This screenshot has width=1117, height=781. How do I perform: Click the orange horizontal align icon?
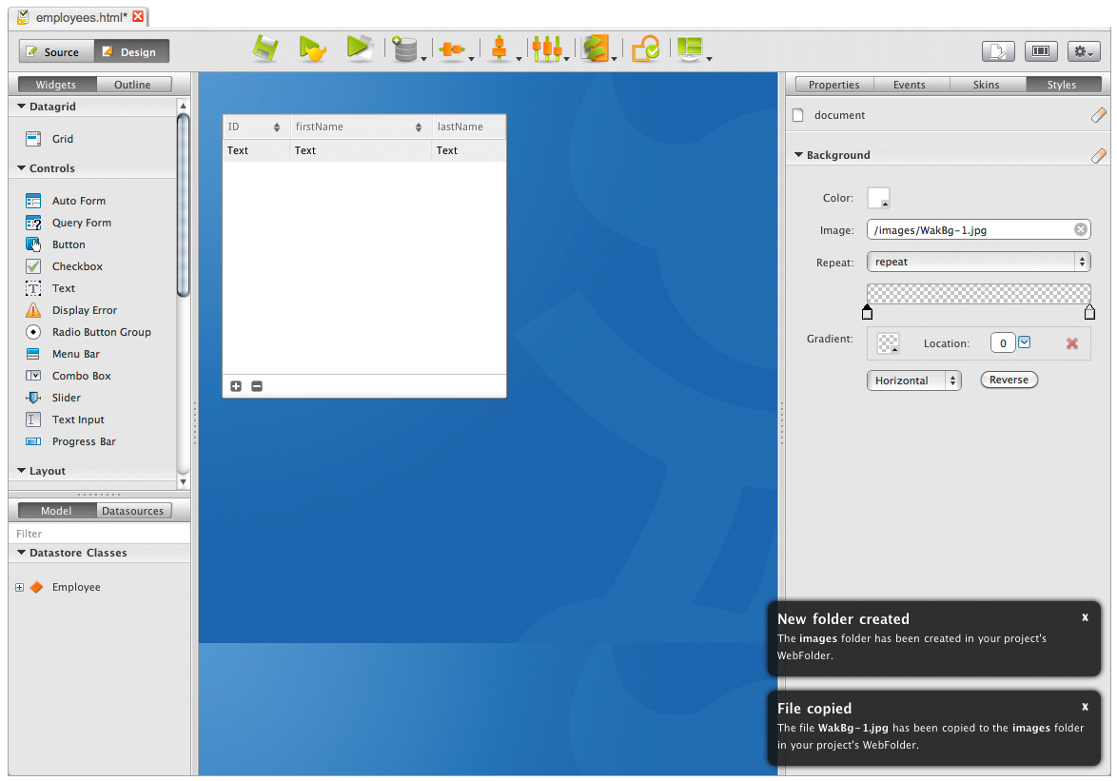point(452,49)
